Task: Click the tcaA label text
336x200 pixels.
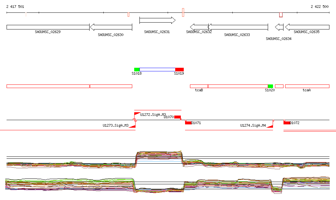Action: click(306, 90)
